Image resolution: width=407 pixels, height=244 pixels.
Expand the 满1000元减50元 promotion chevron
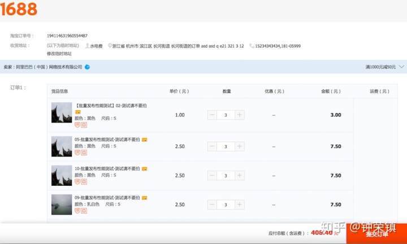[401, 67]
